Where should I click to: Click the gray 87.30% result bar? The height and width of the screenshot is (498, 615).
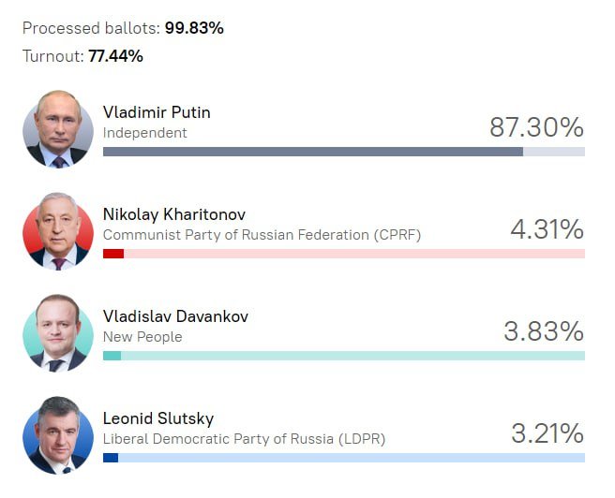tap(312, 152)
